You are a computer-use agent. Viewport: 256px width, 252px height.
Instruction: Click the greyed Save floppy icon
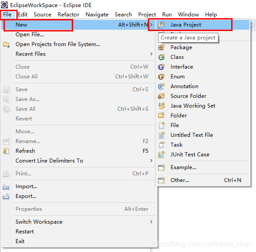(6, 89)
